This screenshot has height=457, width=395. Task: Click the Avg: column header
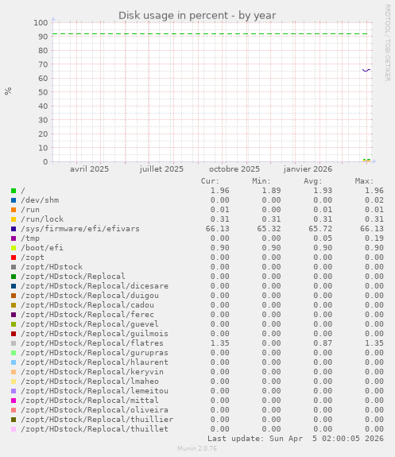tap(313, 181)
